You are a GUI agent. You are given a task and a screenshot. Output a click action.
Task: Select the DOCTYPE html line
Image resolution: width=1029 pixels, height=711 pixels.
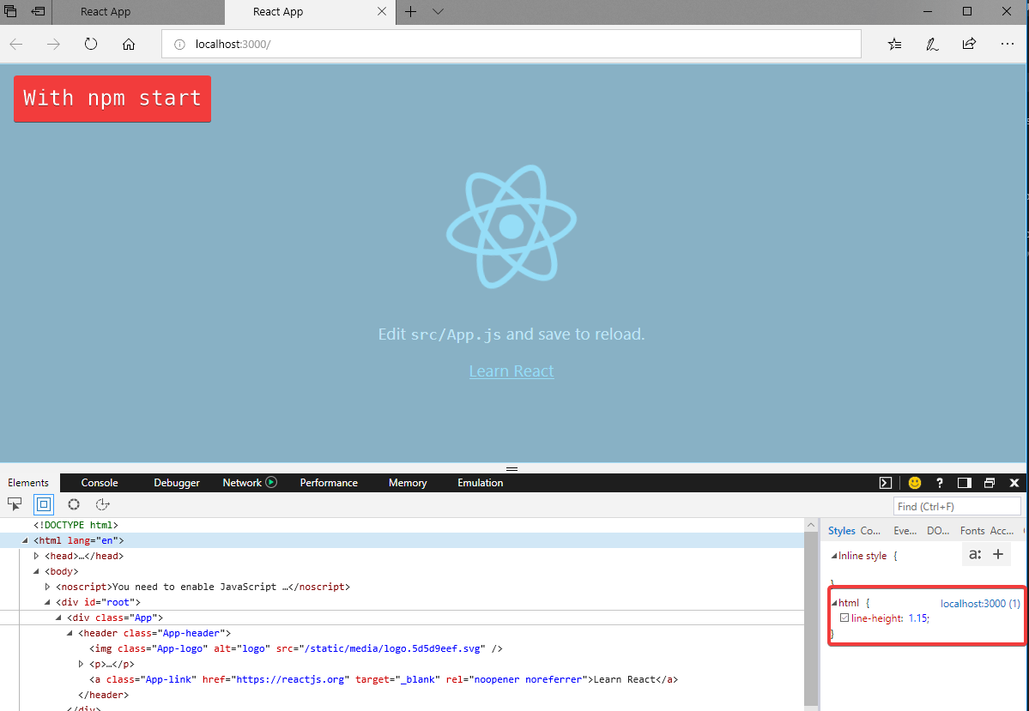(76, 525)
